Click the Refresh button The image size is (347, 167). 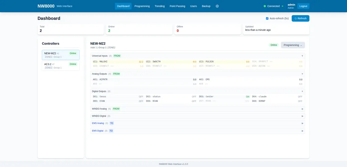(300, 18)
